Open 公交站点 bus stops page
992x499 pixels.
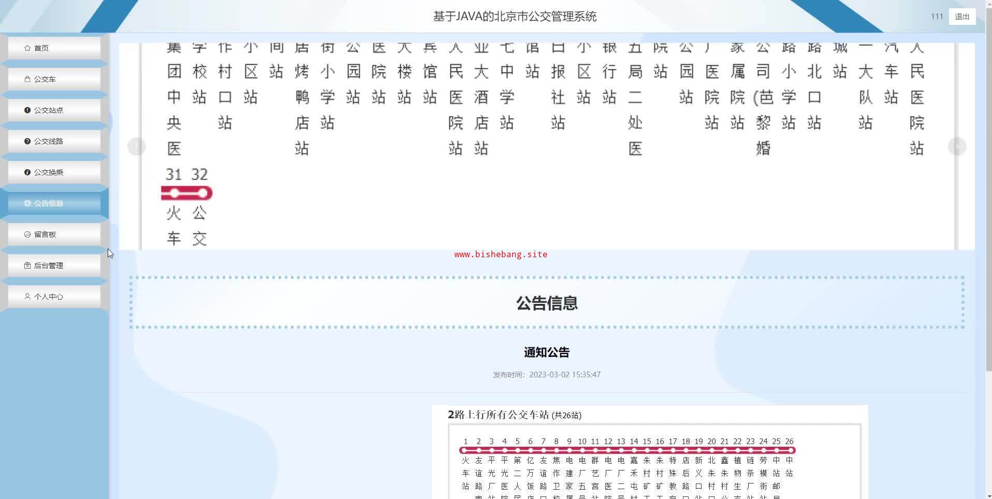54,110
